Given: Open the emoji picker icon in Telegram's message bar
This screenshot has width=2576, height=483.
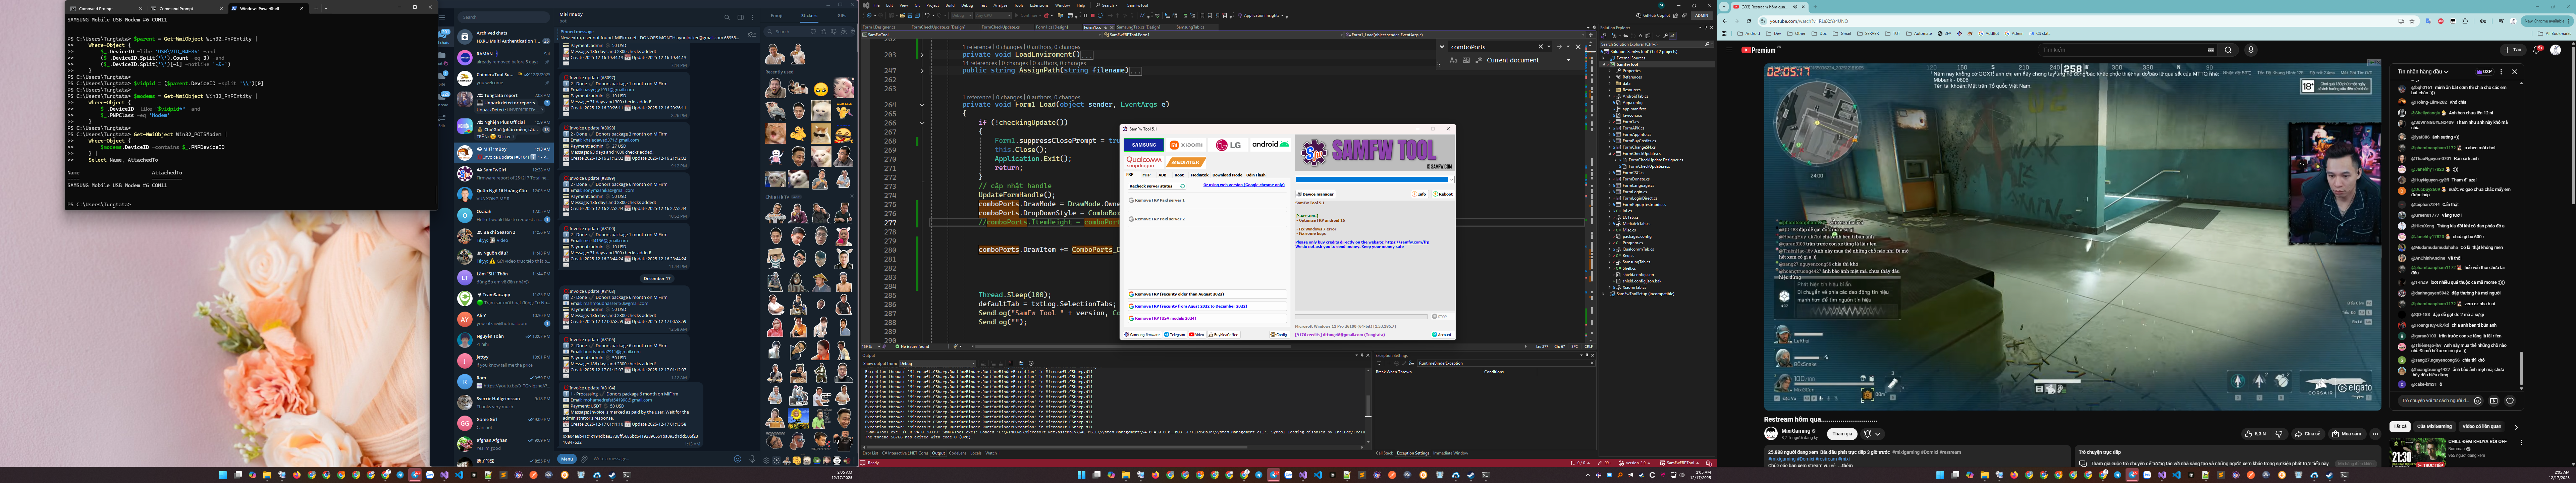Looking at the screenshot, I should (738, 459).
